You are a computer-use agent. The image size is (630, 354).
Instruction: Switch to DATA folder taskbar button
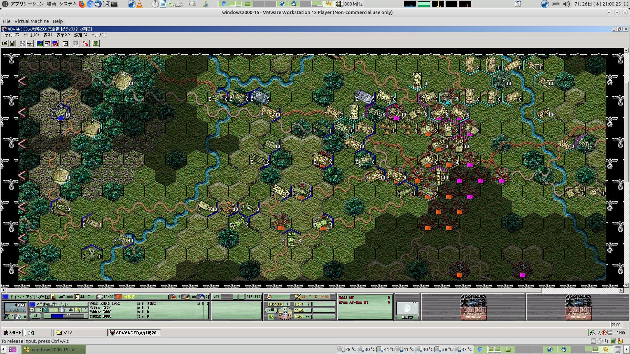(81, 333)
